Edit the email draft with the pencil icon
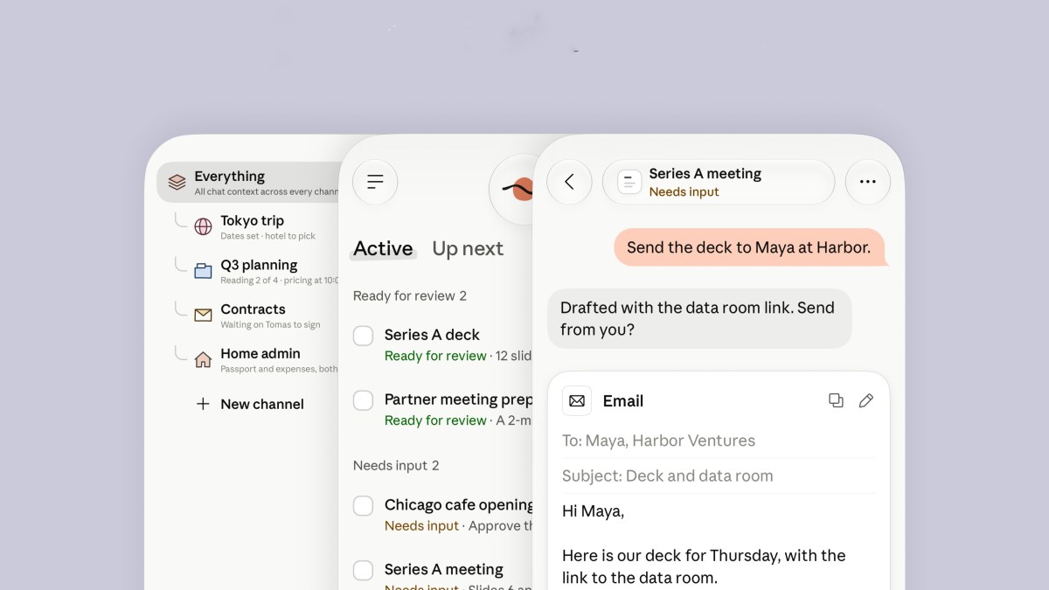1049x590 pixels. [x=866, y=400]
